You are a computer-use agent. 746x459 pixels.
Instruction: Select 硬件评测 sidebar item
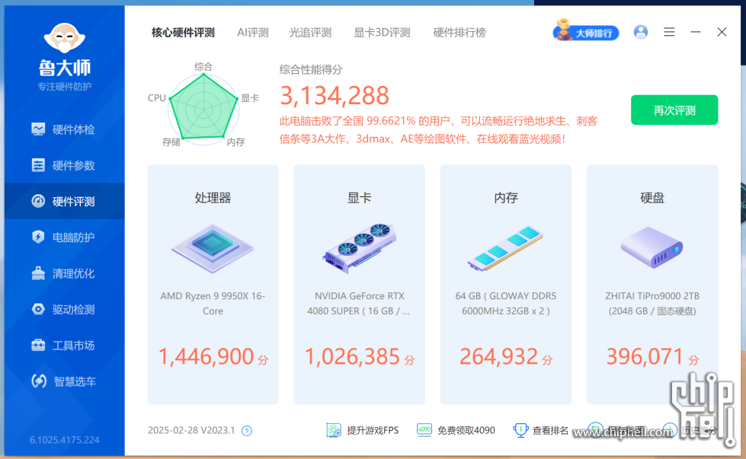pyautogui.click(x=64, y=202)
